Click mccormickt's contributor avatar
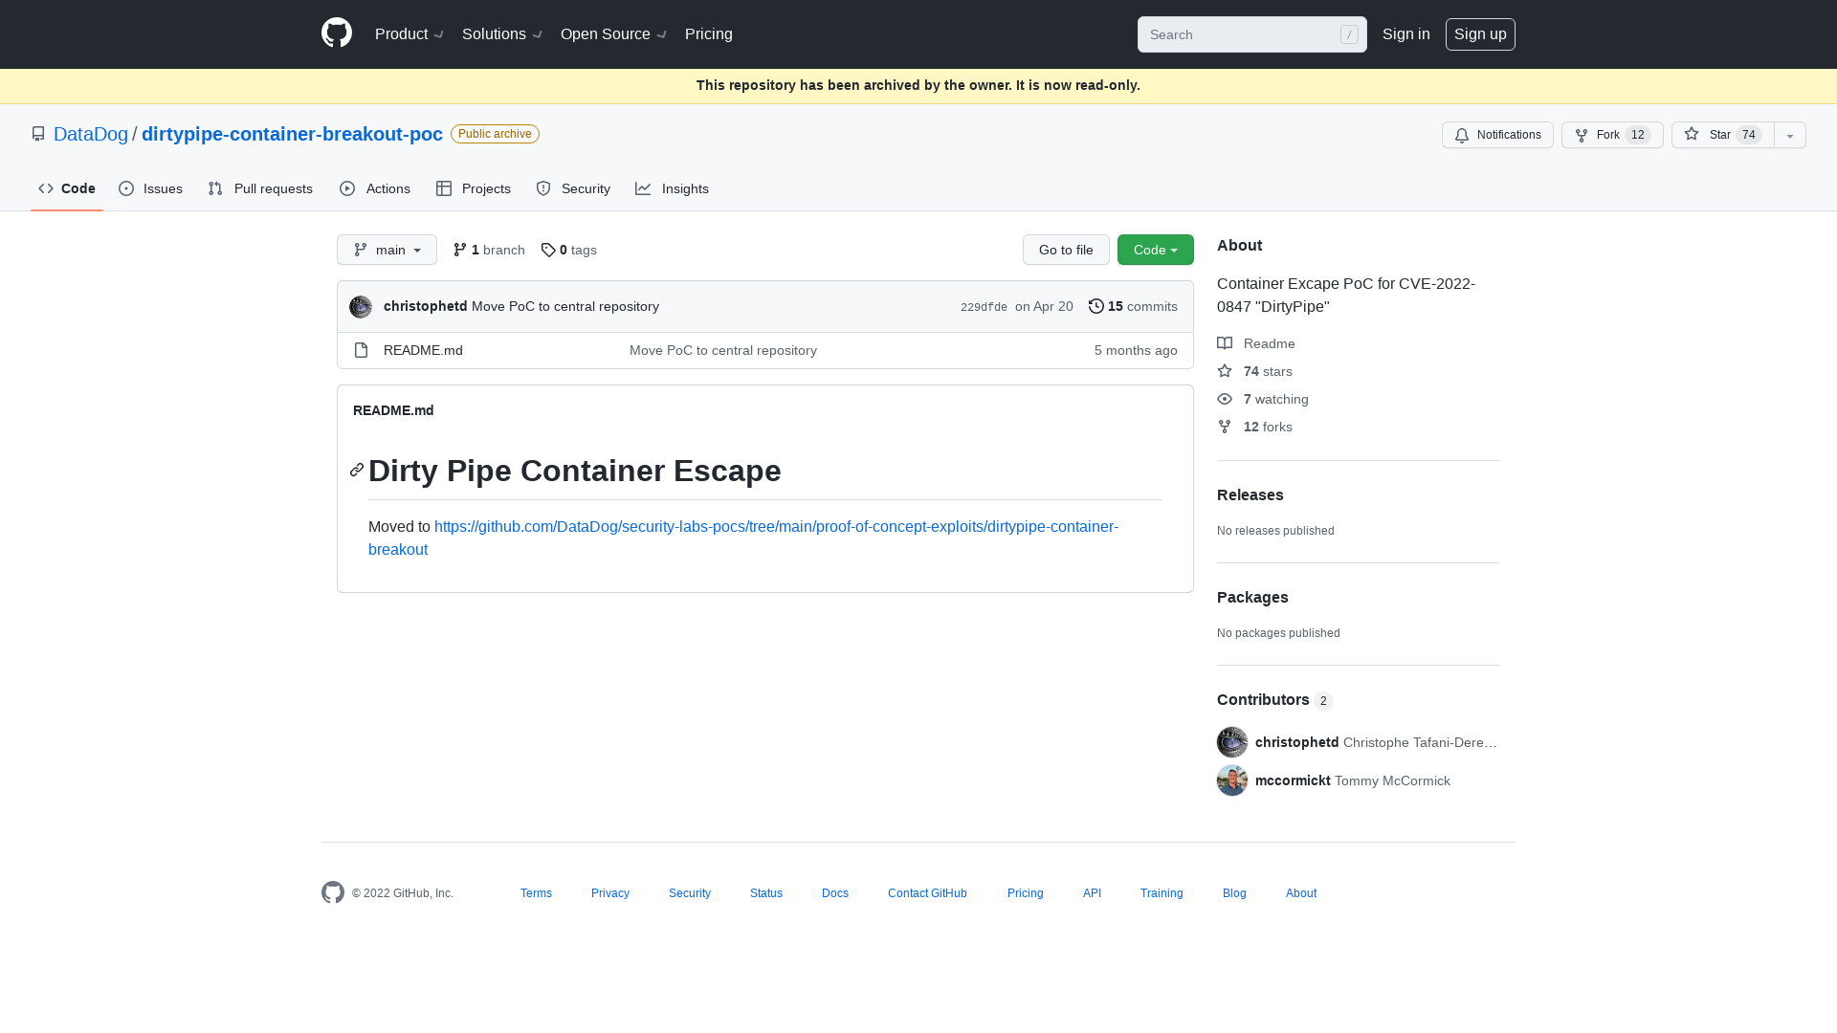This screenshot has width=1837, height=1033. [x=1232, y=780]
